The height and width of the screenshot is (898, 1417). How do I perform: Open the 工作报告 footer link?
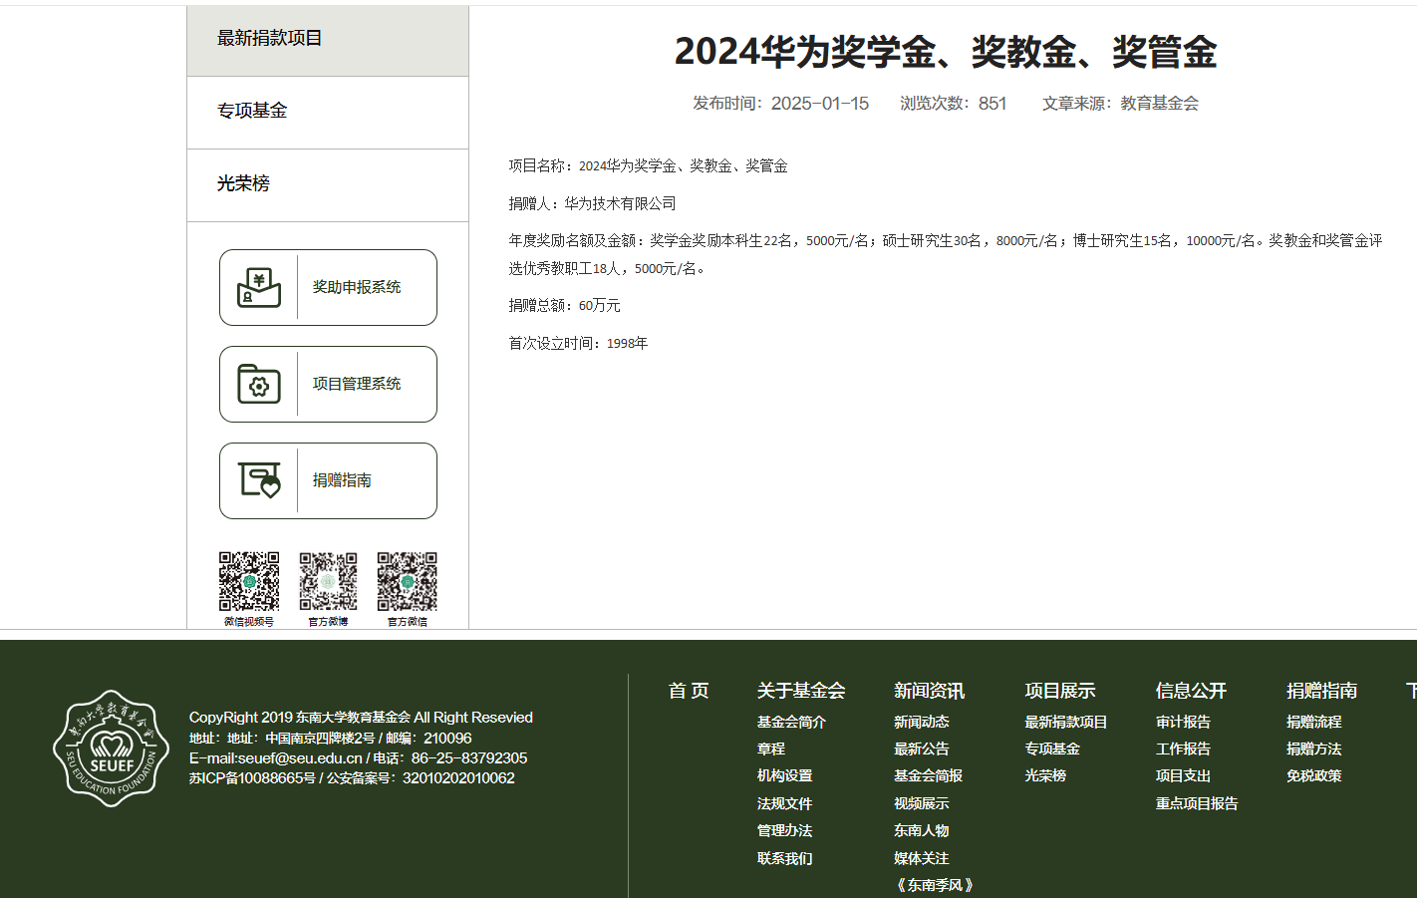1184,748
